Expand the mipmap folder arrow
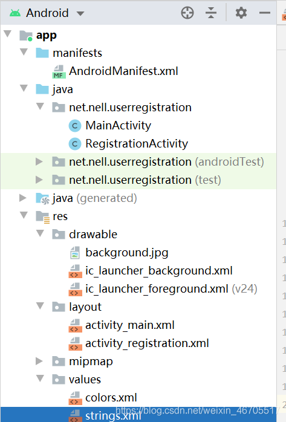 pyautogui.click(x=39, y=361)
